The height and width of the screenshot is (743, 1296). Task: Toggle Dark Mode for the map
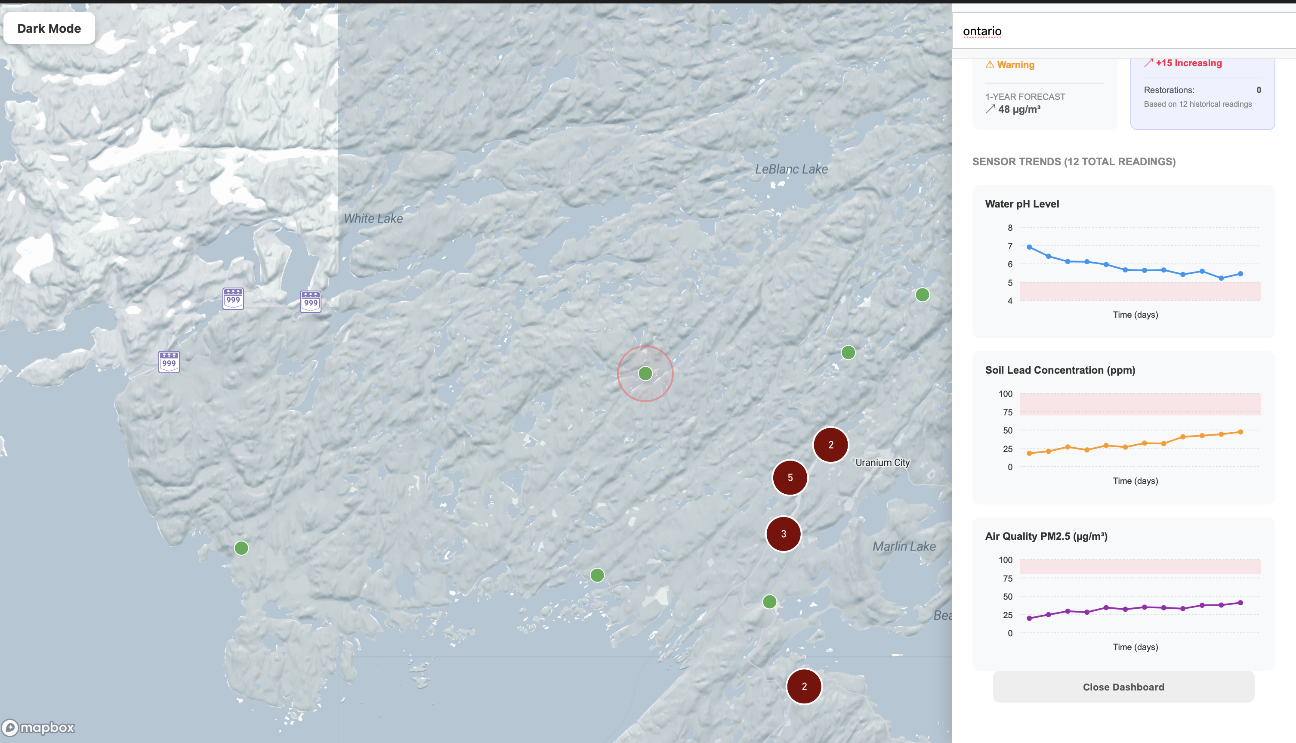click(x=49, y=28)
